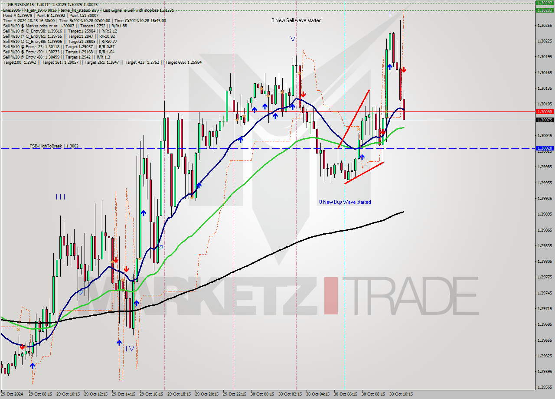This screenshot has height=399, width=555.
Task: Click the 1.29655 price axis label
Action: 545,340
